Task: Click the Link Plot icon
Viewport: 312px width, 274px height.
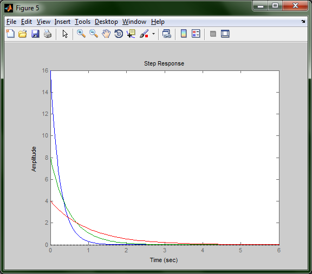Action: tap(167, 34)
